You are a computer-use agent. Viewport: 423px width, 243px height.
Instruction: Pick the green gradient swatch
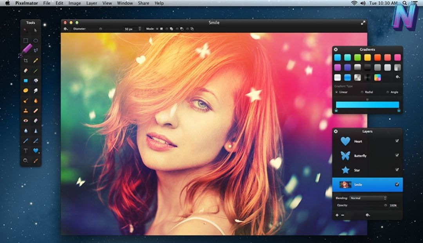click(x=358, y=57)
